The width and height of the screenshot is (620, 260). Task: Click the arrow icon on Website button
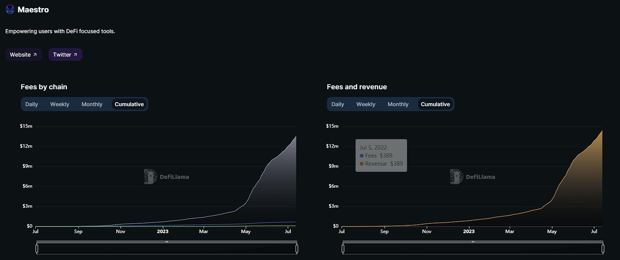(x=35, y=55)
